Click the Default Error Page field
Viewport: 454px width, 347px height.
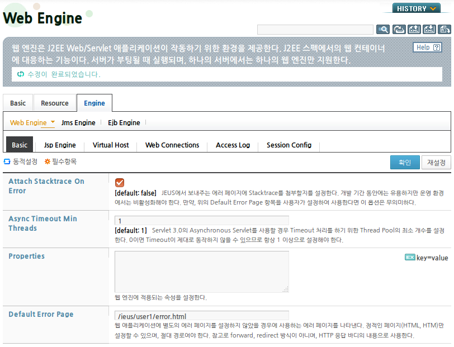coord(202,316)
